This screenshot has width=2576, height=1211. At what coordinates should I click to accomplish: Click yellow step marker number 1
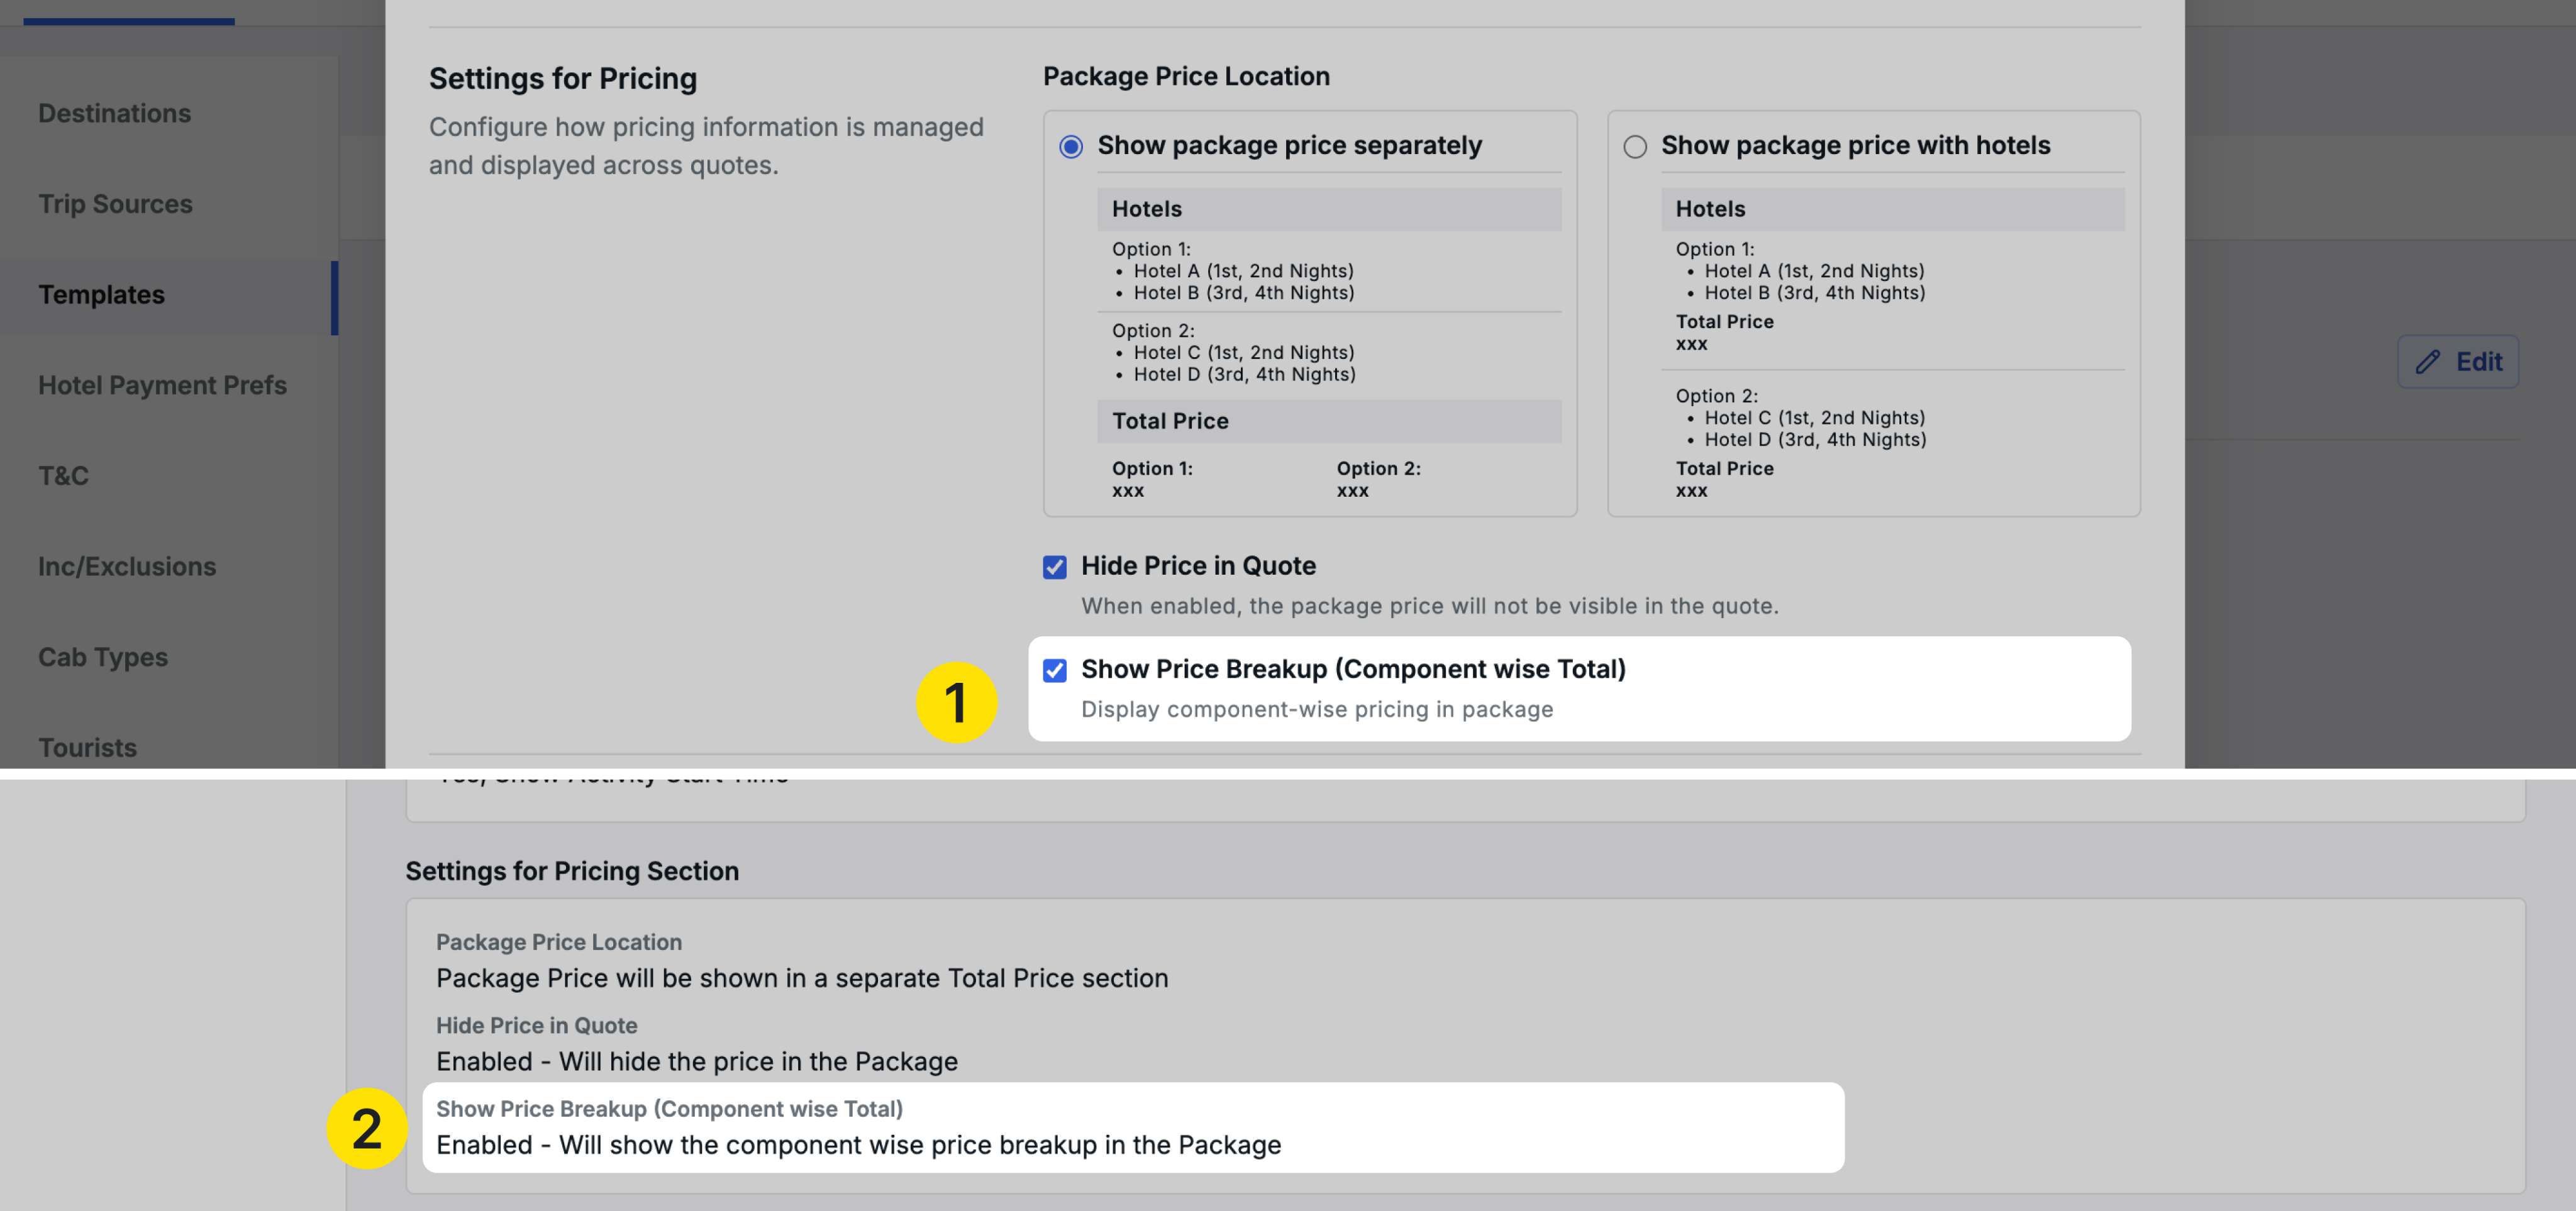956,702
